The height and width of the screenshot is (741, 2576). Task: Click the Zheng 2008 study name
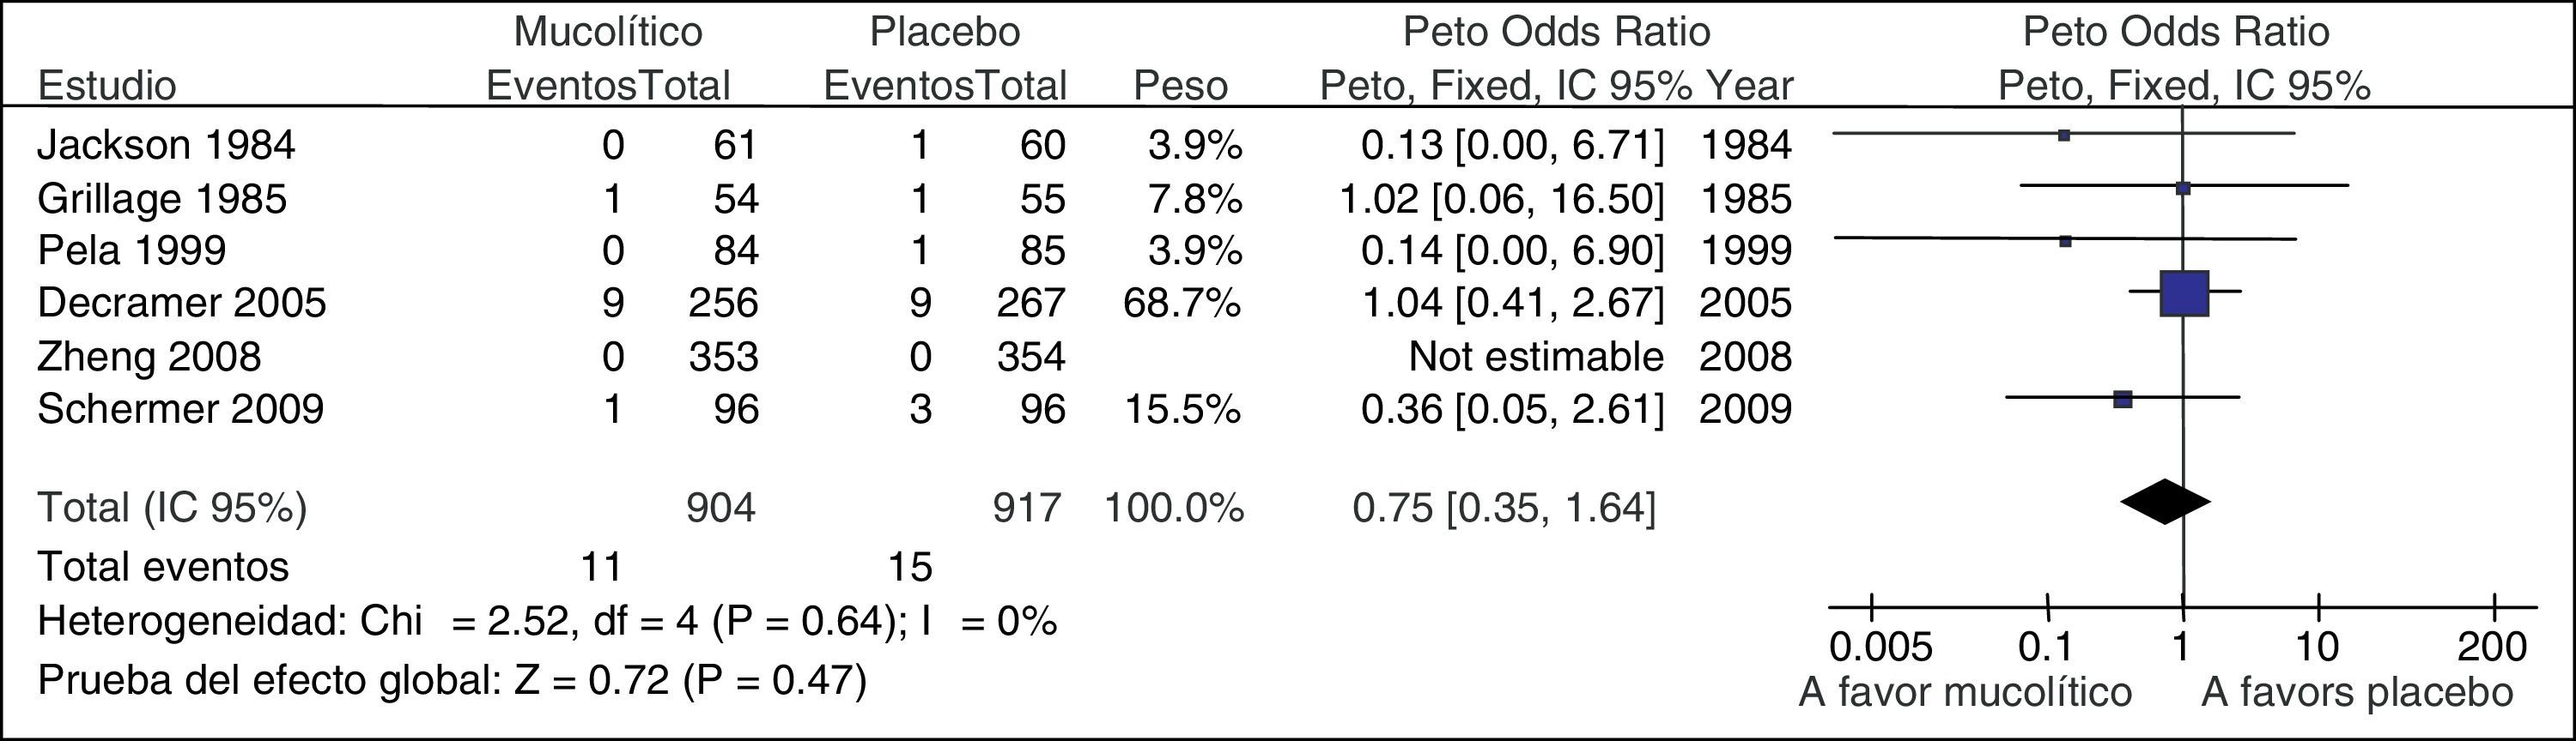click(x=149, y=357)
